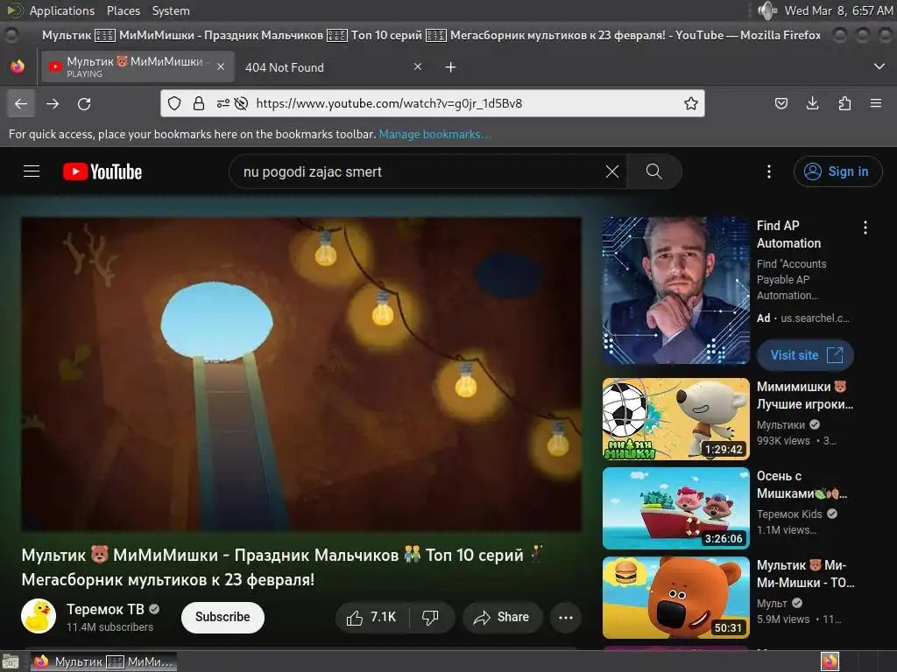
Task: Open the site permissions icon
Action: click(x=223, y=103)
